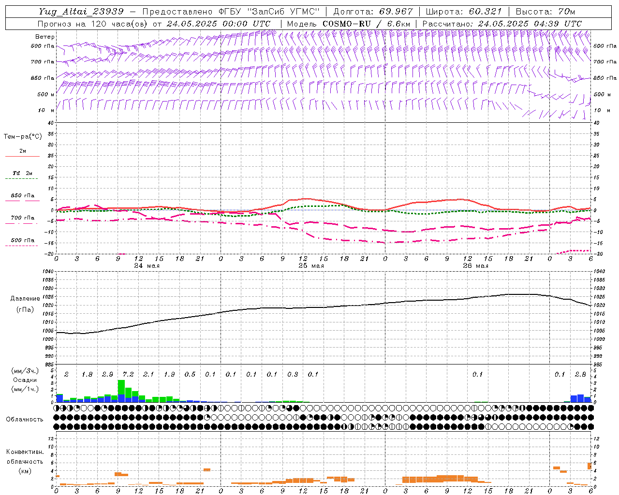619x495 pixels.
Task: Click the (мм/1ч.) units label
Action: coord(25,389)
